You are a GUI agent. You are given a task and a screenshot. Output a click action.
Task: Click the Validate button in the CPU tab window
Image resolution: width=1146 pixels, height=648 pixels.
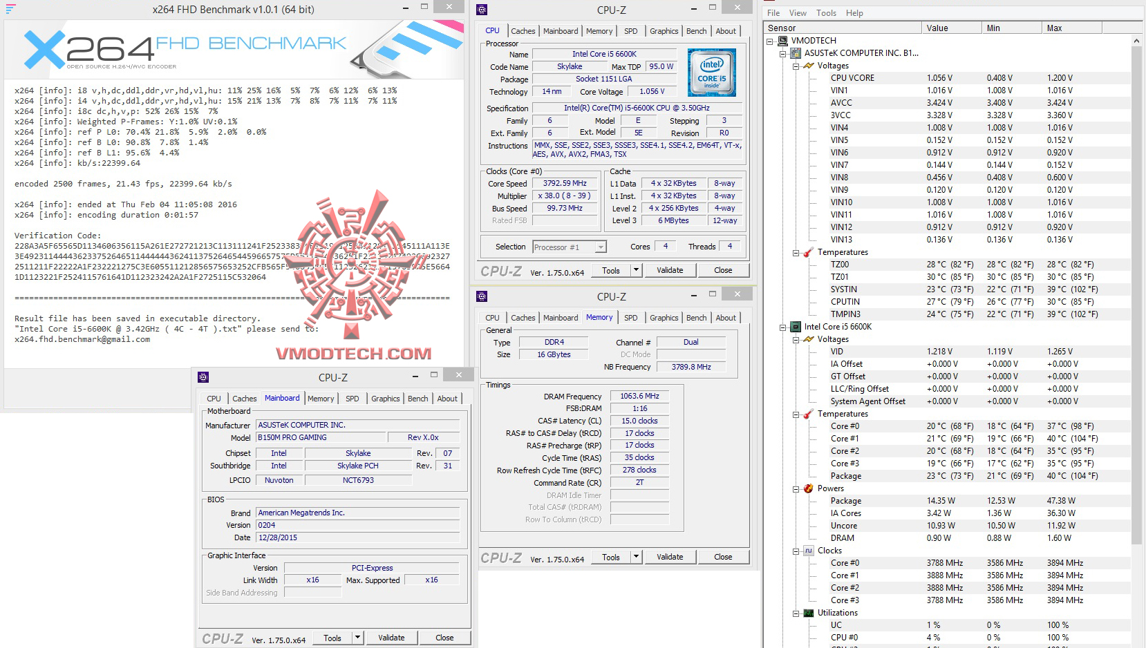pos(670,270)
